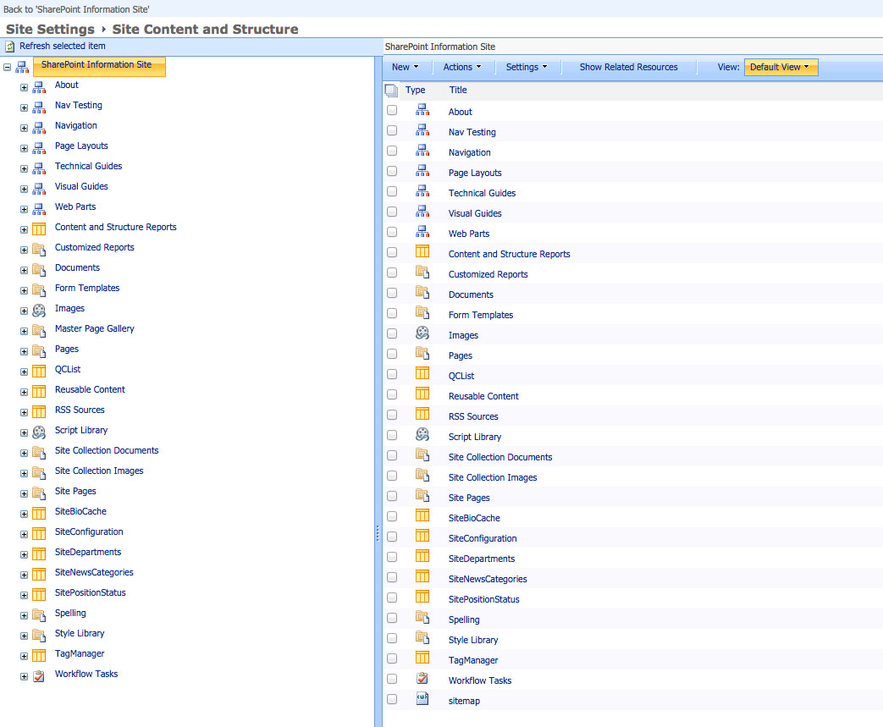
Task: Click the Customized Reports library icon in the tree
Action: pyautogui.click(x=39, y=250)
